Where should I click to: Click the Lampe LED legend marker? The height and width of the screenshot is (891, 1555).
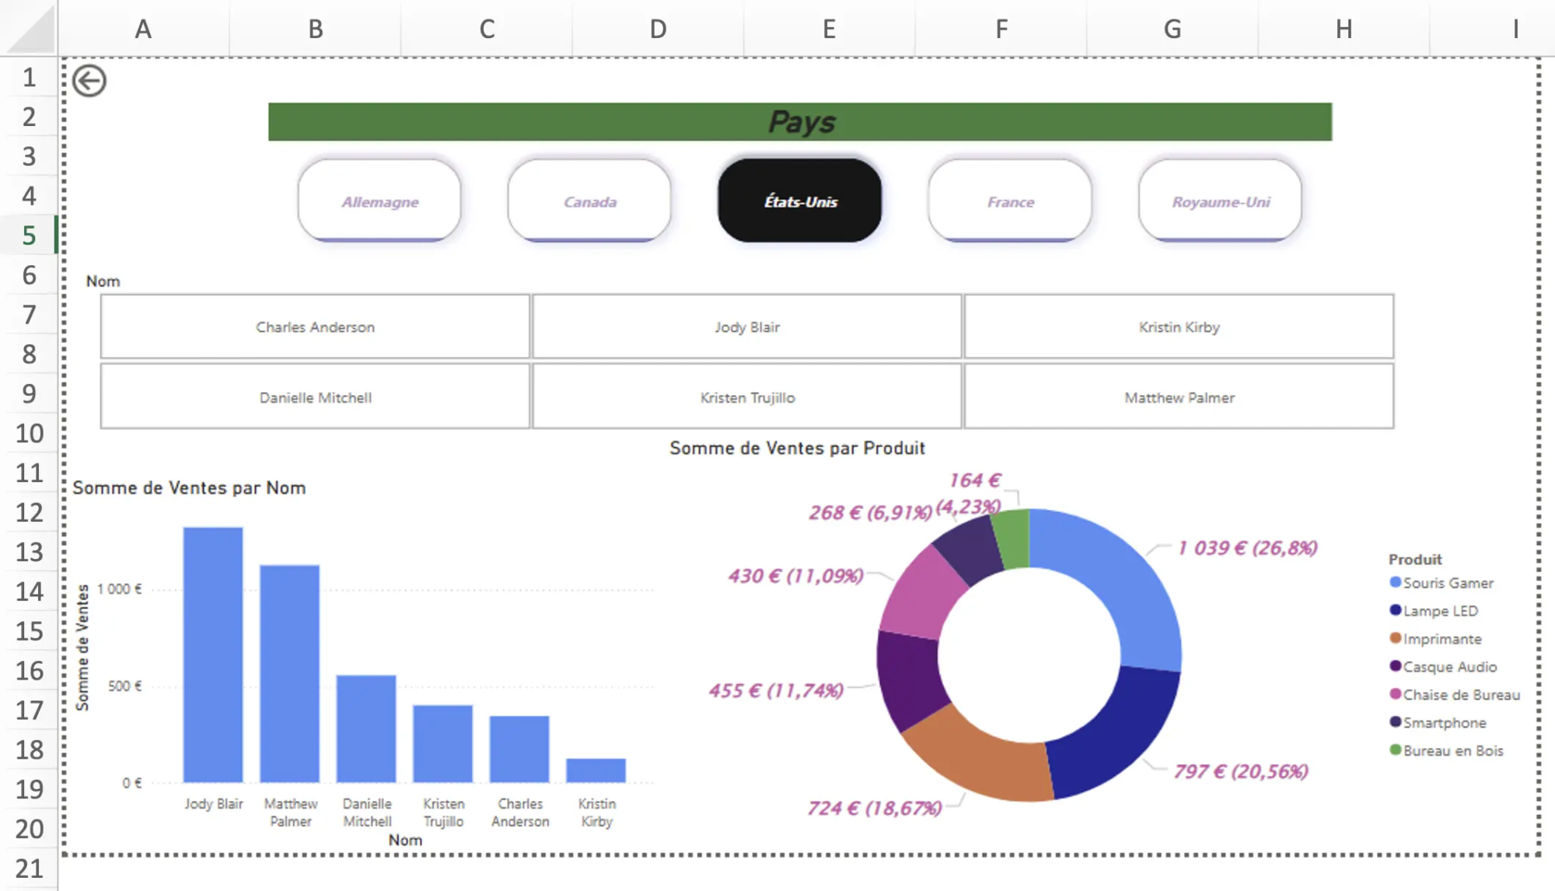[x=1395, y=610]
